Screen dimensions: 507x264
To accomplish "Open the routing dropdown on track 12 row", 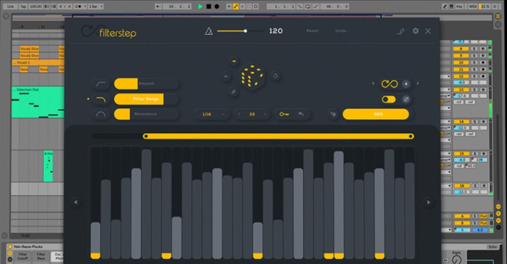I will click(x=445, y=77).
